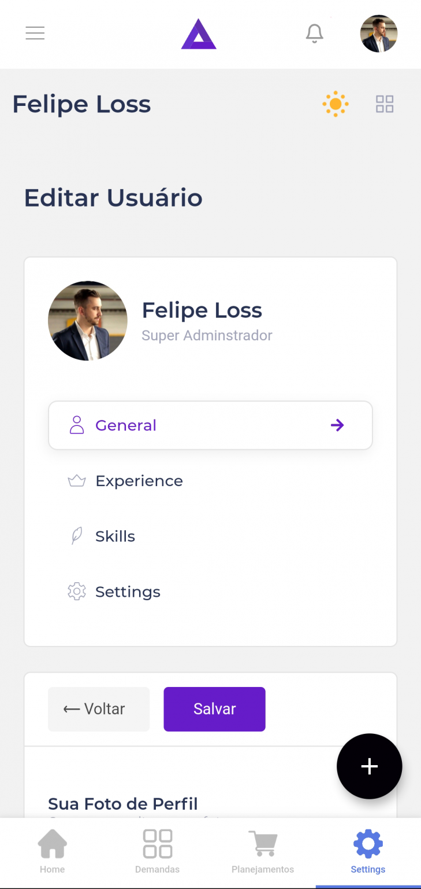421x889 pixels.
Task: Open the grid apps icon
Action: 385,104
